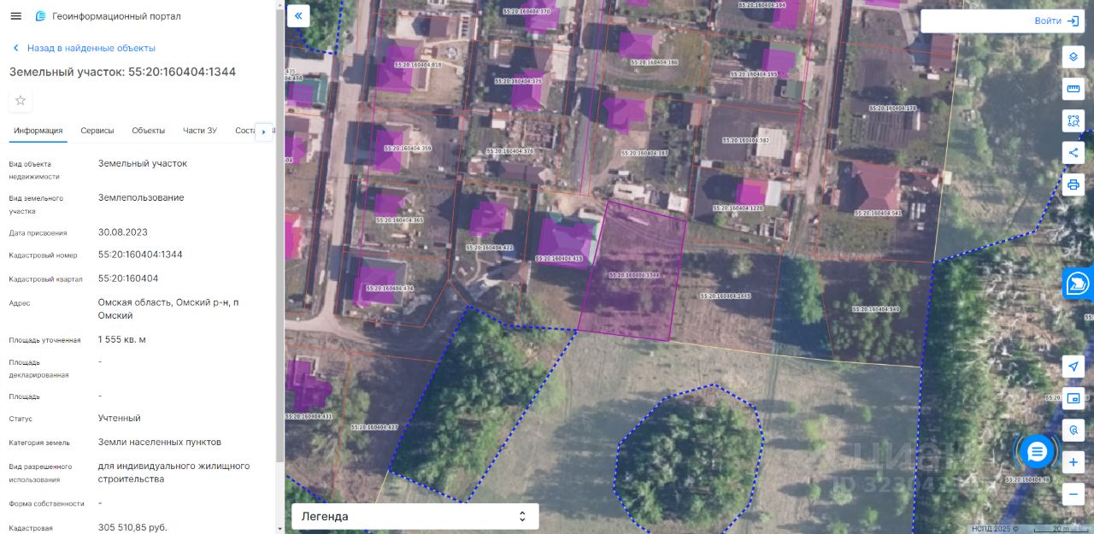Add parcel to favorites with star icon
The width and height of the screenshot is (1094, 534).
(21, 101)
